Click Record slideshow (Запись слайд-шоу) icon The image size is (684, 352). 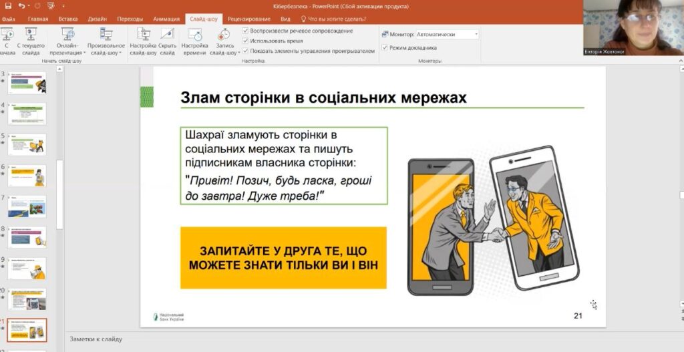pyautogui.click(x=224, y=35)
